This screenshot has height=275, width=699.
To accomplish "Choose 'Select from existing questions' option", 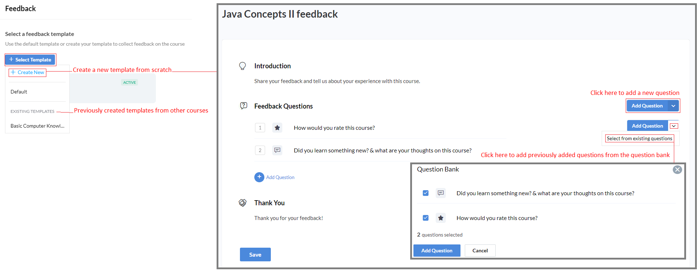I will pos(639,138).
